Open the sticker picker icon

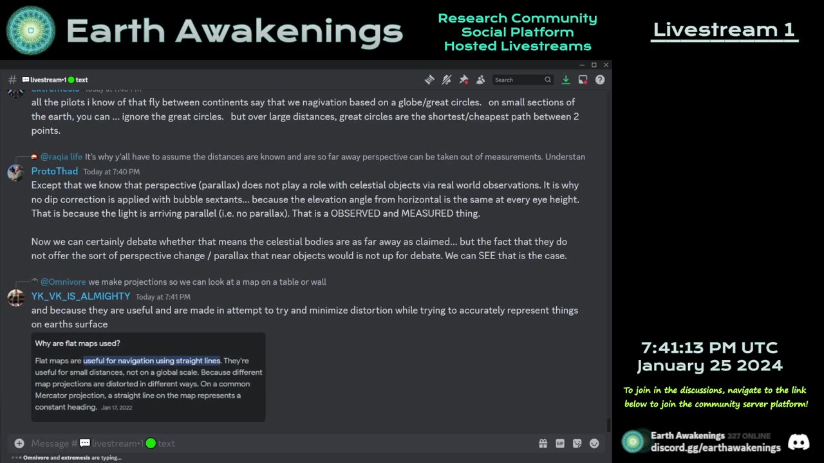coord(577,443)
